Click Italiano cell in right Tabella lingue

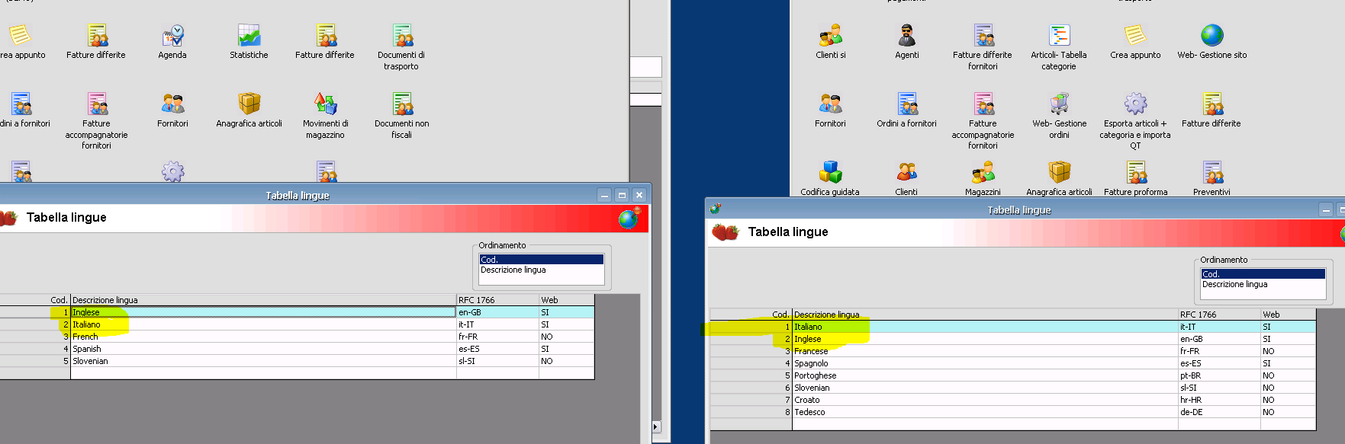pyautogui.click(x=985, y=327)
